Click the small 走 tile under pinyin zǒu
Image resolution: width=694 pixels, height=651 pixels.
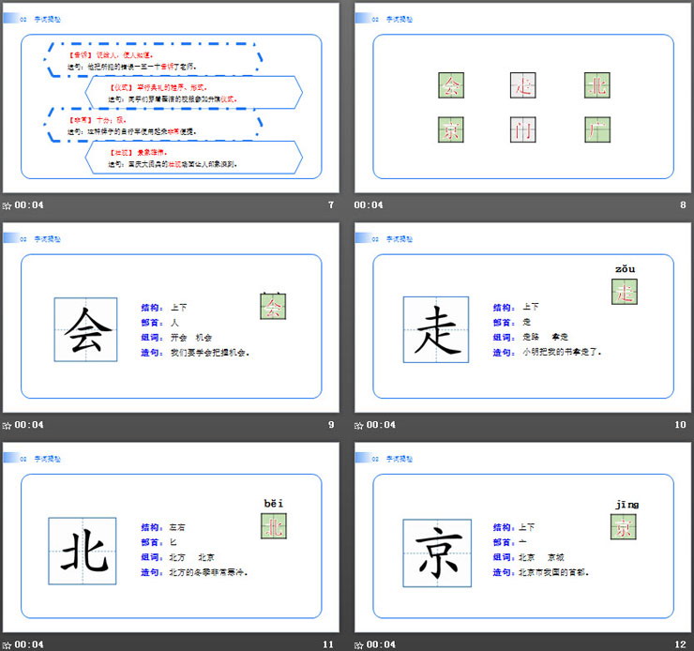coord(625,293)
